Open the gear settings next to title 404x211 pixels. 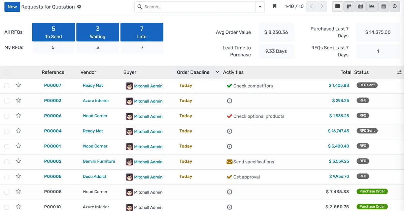(x=79, y=7)
